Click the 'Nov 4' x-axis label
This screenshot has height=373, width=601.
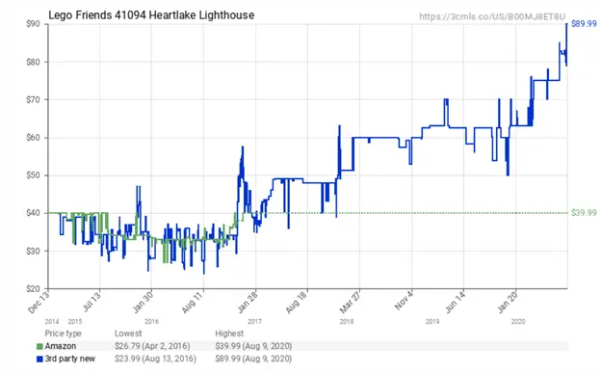click(404, 300)
